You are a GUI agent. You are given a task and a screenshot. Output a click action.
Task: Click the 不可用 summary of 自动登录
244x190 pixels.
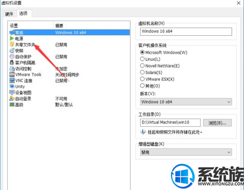pos(61,99)
